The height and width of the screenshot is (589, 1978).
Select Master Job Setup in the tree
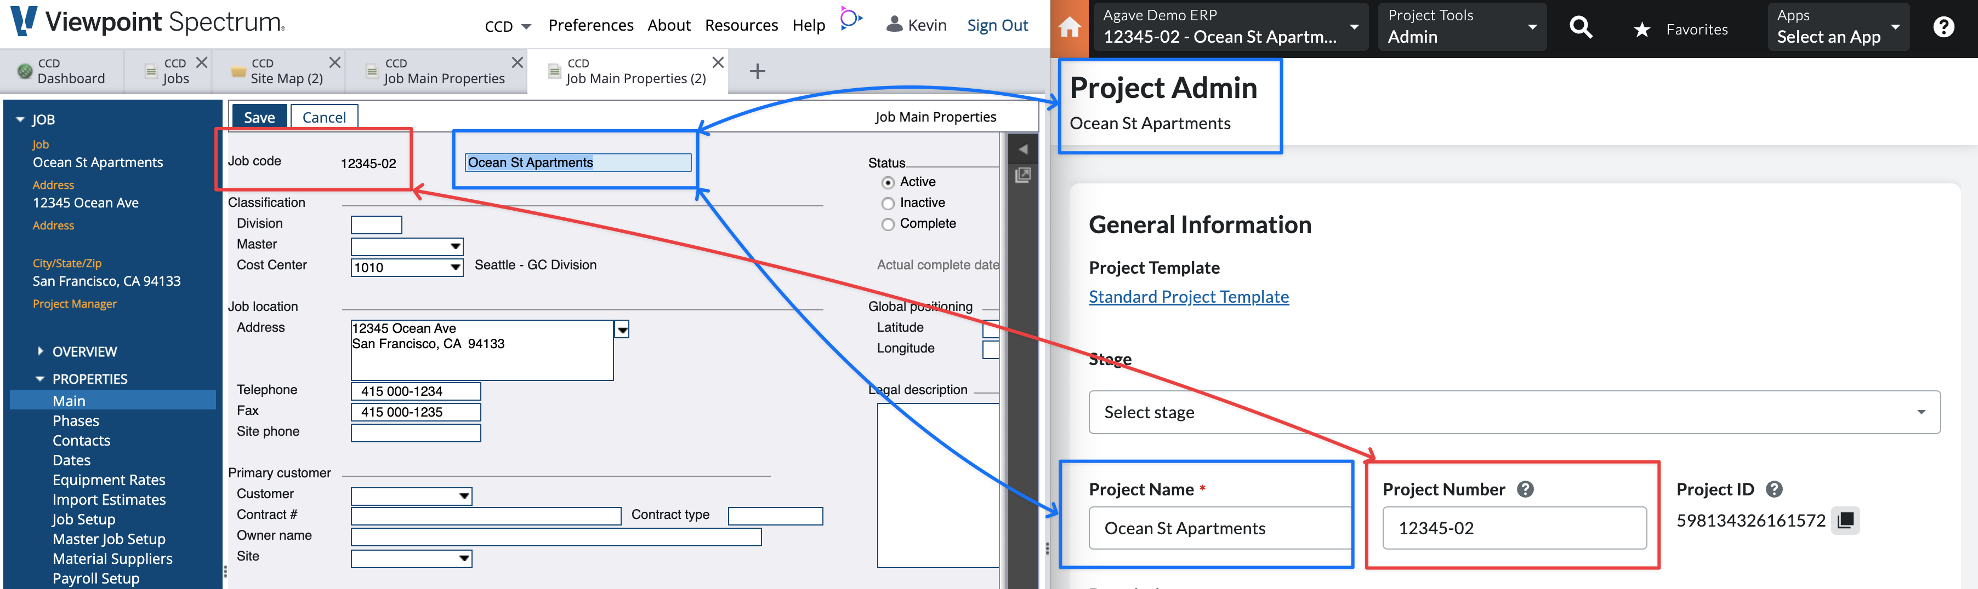tap(109, 539)
